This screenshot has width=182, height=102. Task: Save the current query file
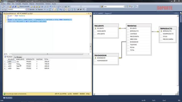(13, 7)
